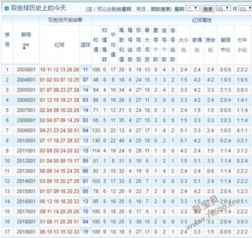This screenshot has height=238, width=252.
Task: Select issue number 2015001
Action: point(26,191)
